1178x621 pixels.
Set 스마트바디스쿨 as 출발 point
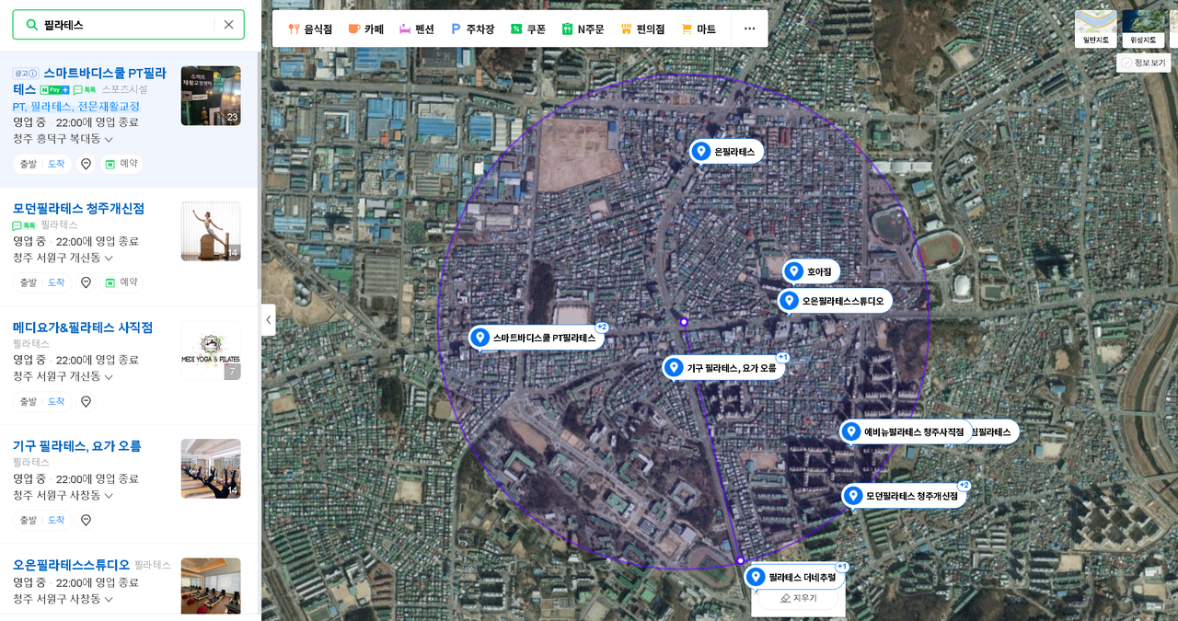[x=29, y=164]
